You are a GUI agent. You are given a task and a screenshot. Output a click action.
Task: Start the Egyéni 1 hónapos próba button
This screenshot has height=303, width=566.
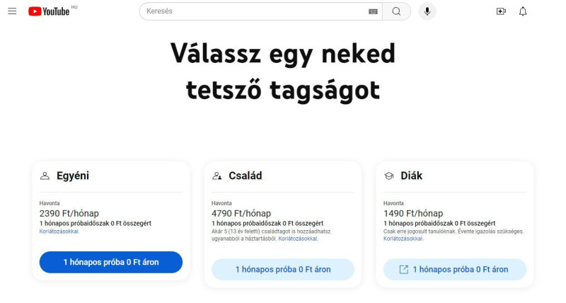[x=111, y=262]
